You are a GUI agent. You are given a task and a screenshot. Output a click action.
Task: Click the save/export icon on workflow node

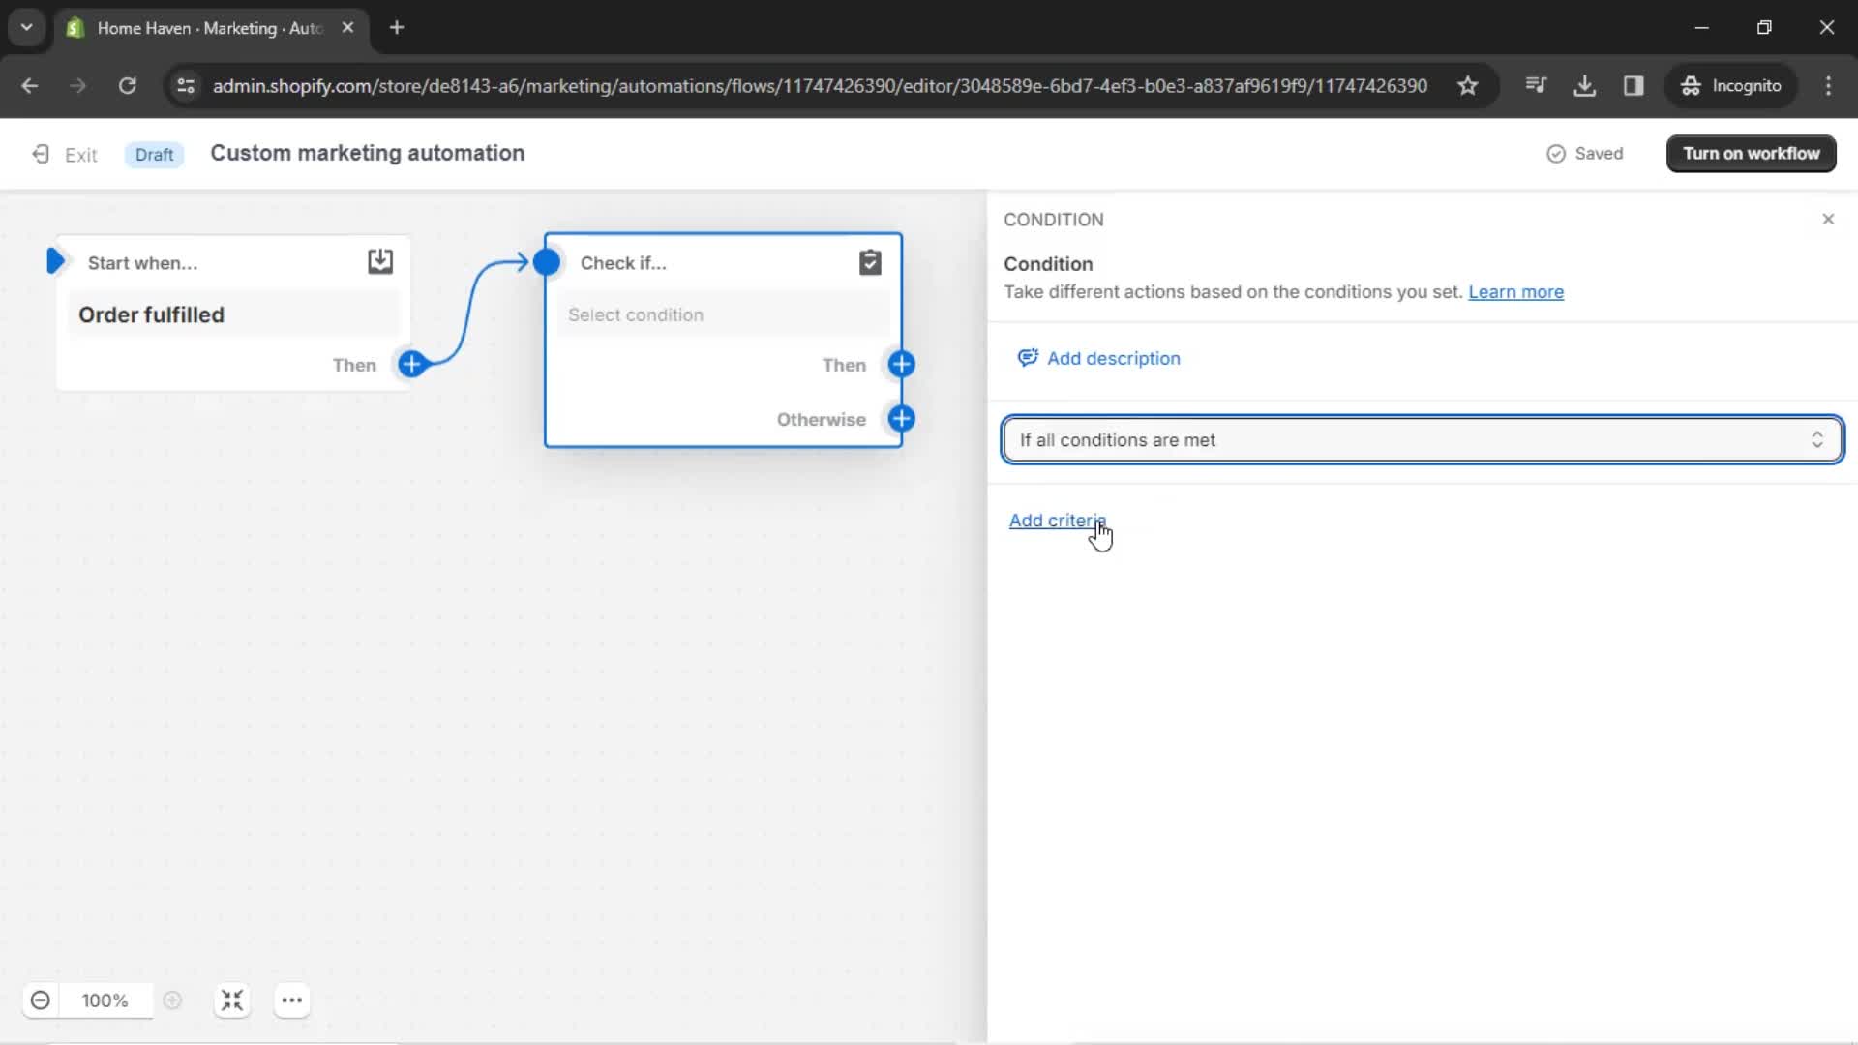point(380,261)
